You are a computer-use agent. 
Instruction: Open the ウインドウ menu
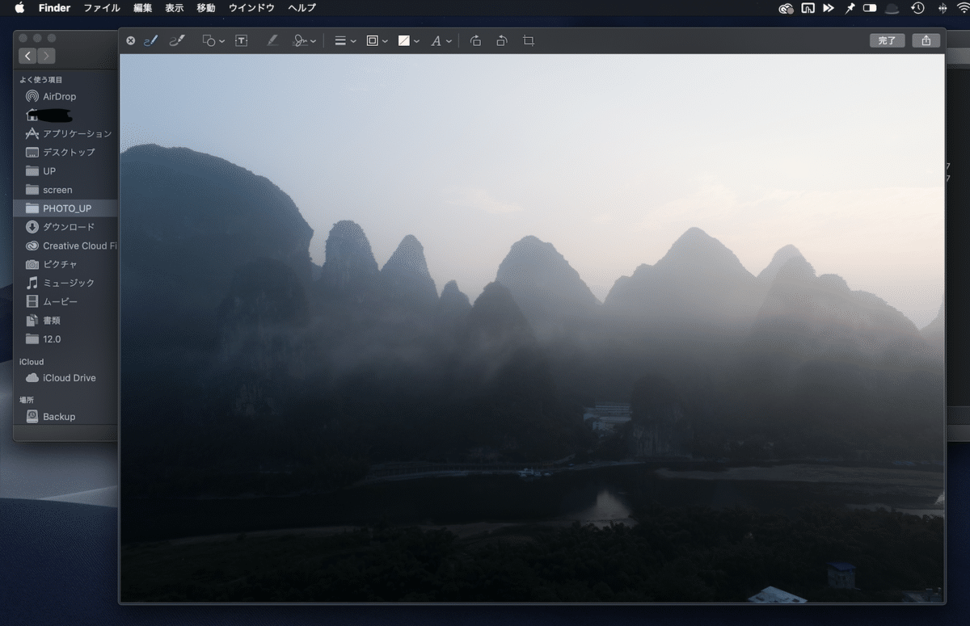251,8
